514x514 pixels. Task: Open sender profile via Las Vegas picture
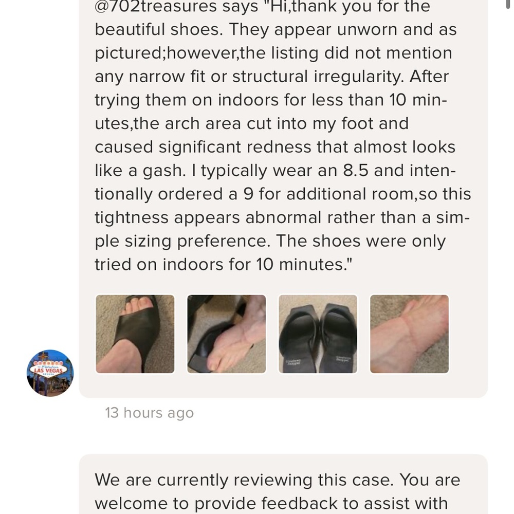49,373
